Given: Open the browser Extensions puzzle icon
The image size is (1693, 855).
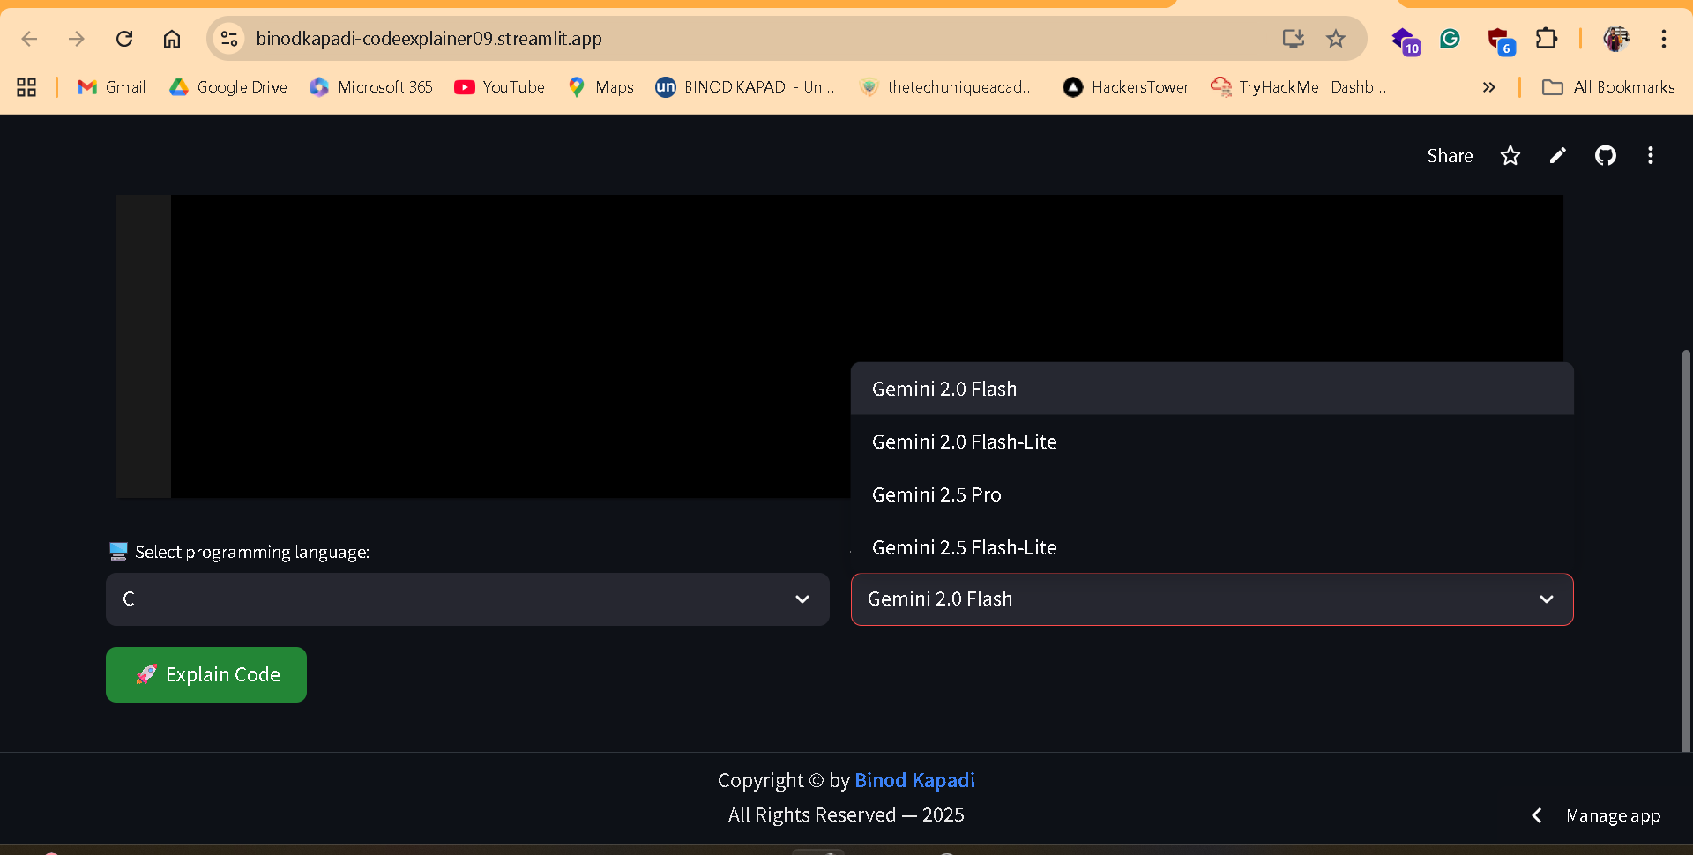Looking at the screenshot, I should click(1548, 39).
